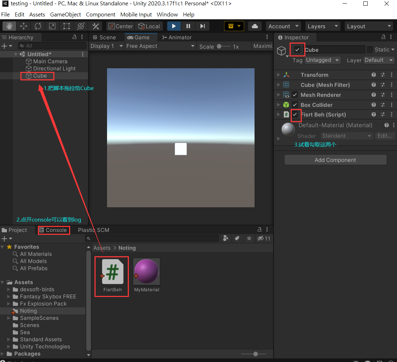
Task: Open the custom editor tools icon
Action: click(x=96, y=26)
